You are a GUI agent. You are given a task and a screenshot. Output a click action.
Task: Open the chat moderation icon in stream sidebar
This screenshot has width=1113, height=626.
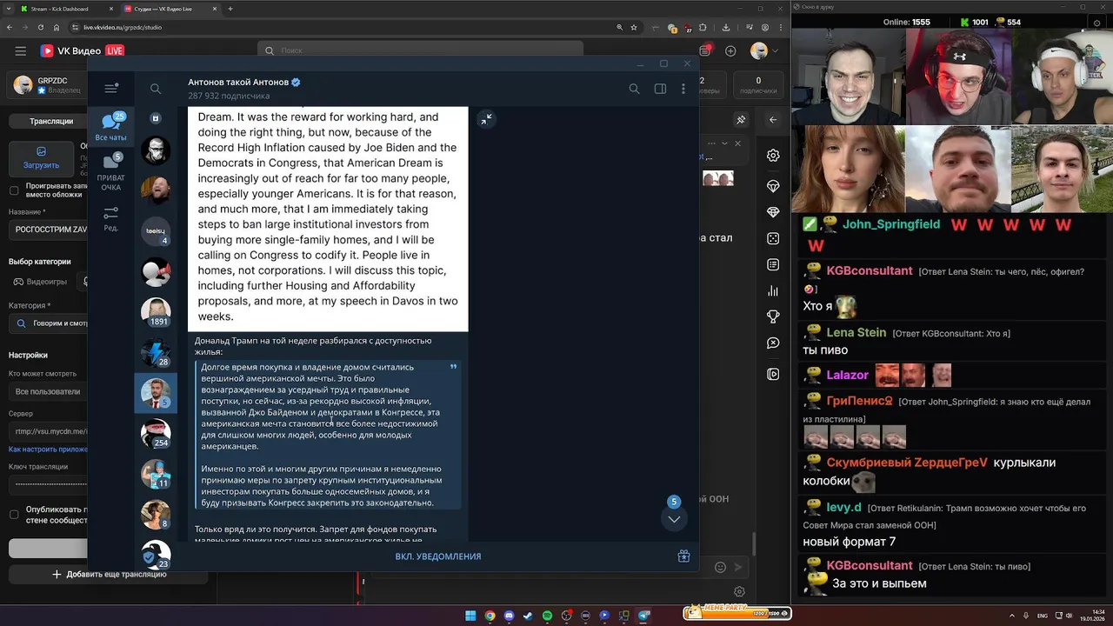773,343
